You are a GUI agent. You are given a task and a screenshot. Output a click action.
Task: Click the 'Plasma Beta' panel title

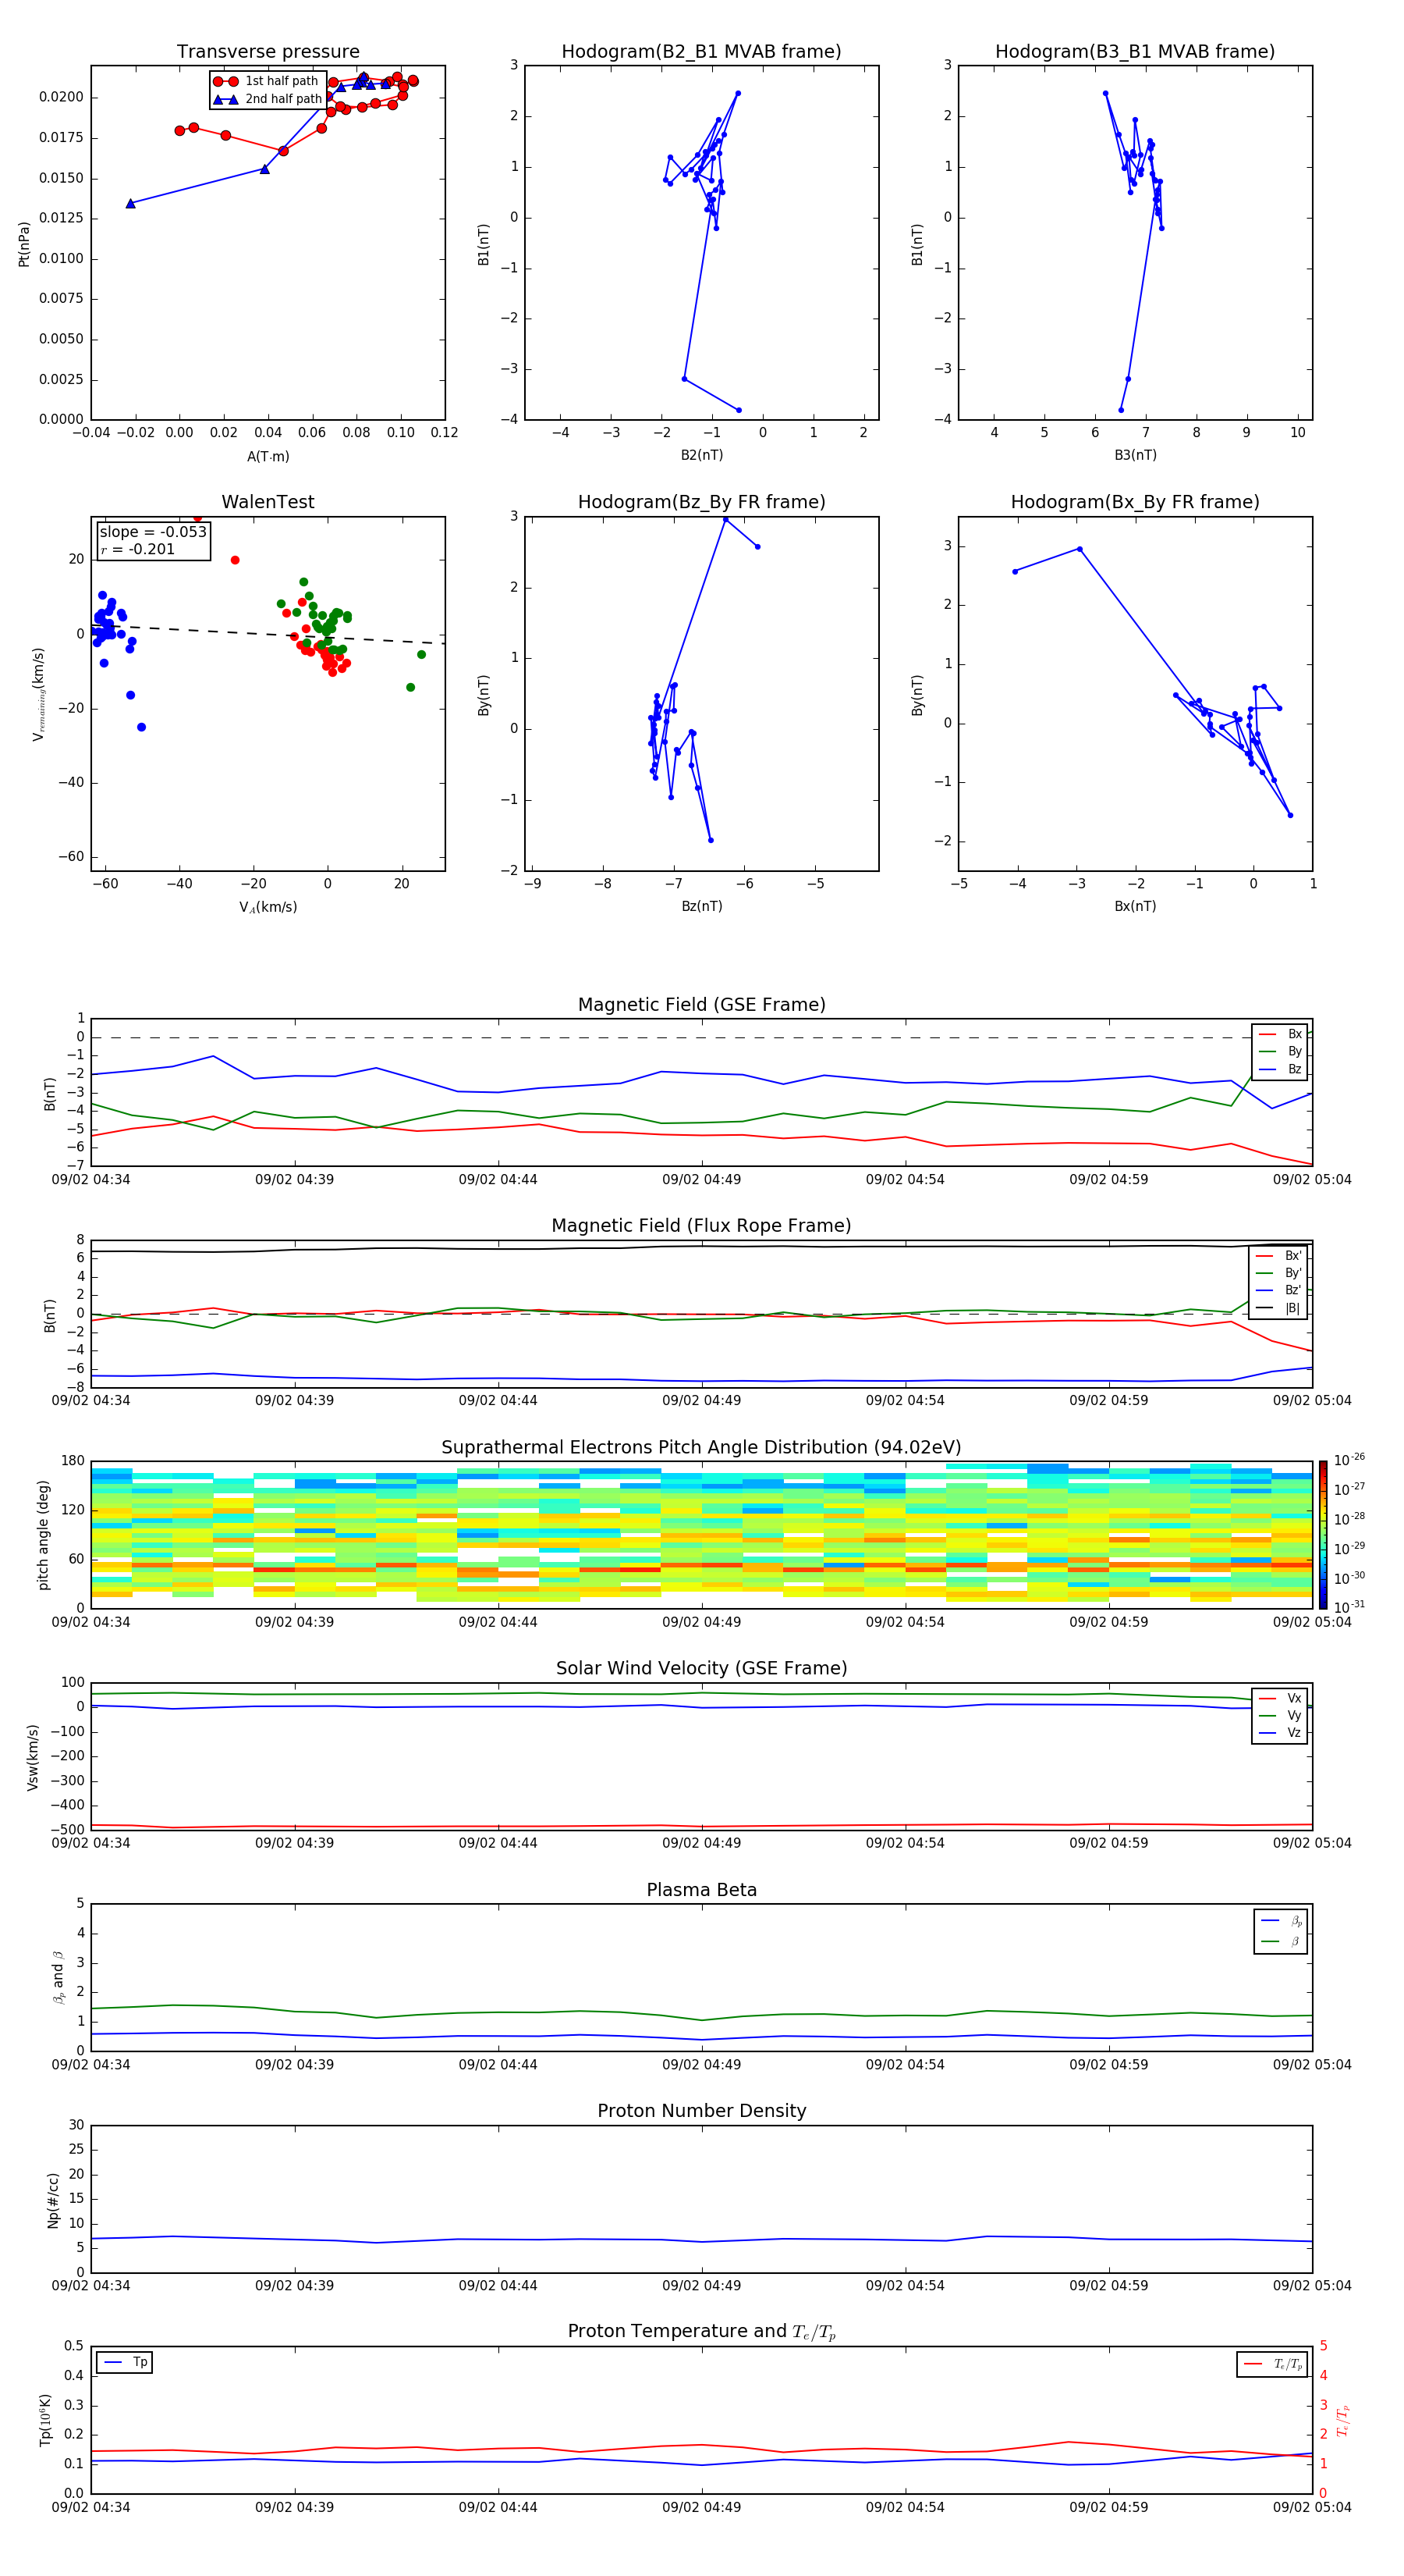click(x=701, y=1890)
